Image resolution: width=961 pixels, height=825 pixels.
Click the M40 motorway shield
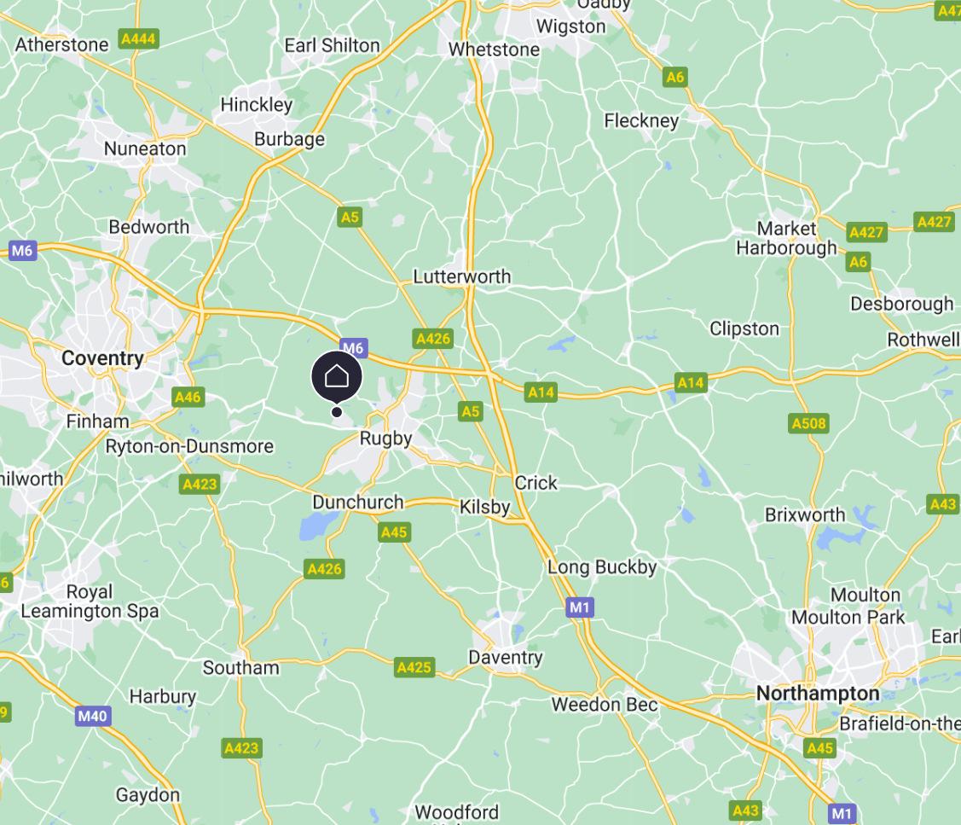[93, 716]
